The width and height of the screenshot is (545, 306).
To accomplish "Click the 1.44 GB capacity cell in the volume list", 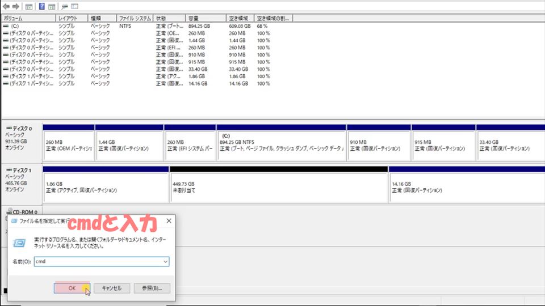I will pyautogui.click(x=197, y=41).
